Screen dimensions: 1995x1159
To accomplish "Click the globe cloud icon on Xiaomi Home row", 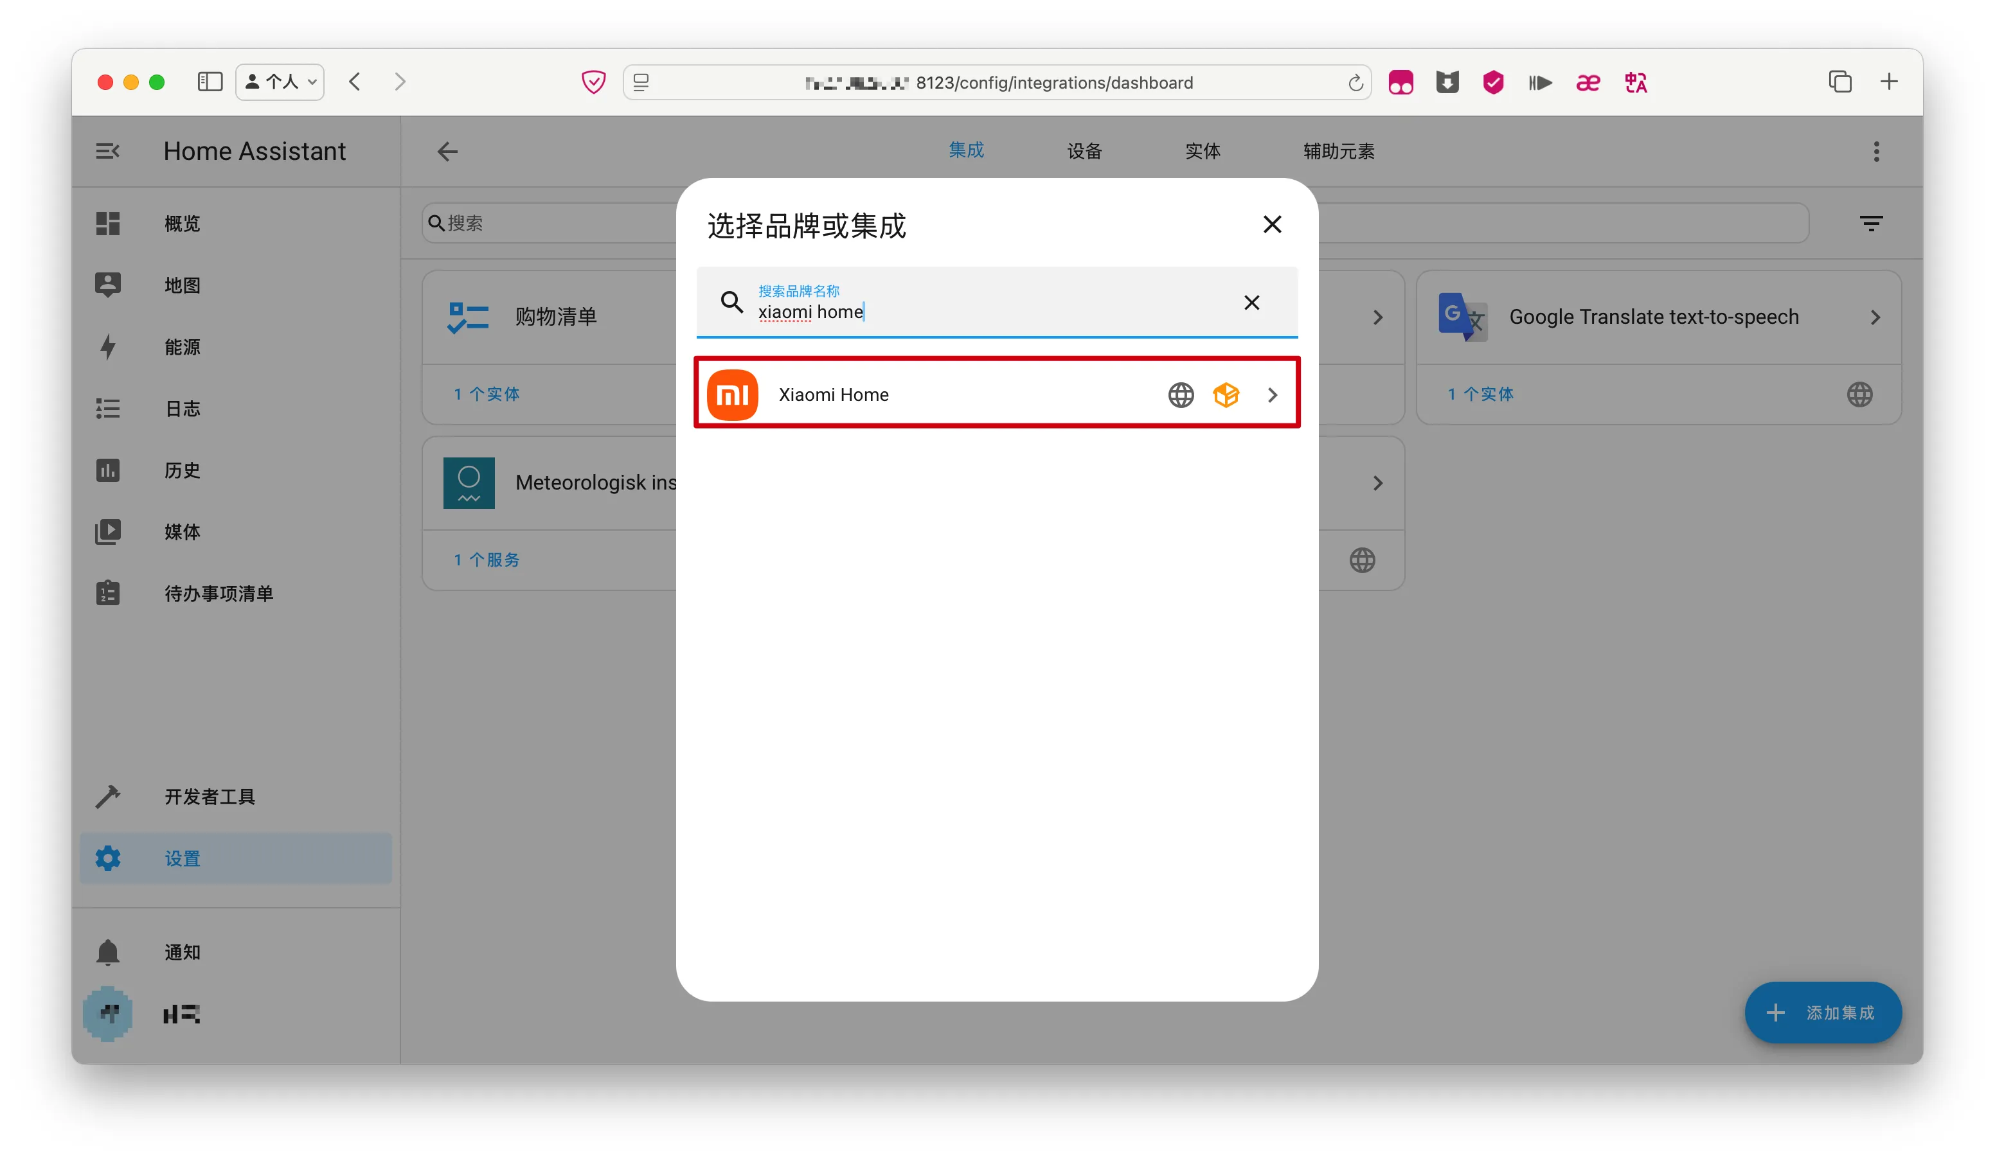I will [1181, 394].
